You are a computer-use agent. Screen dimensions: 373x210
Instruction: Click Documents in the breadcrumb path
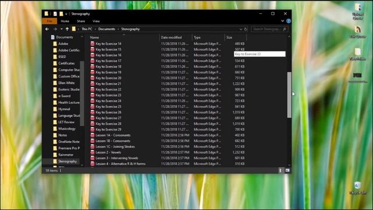pyautogui.click(x=107, y=29)
